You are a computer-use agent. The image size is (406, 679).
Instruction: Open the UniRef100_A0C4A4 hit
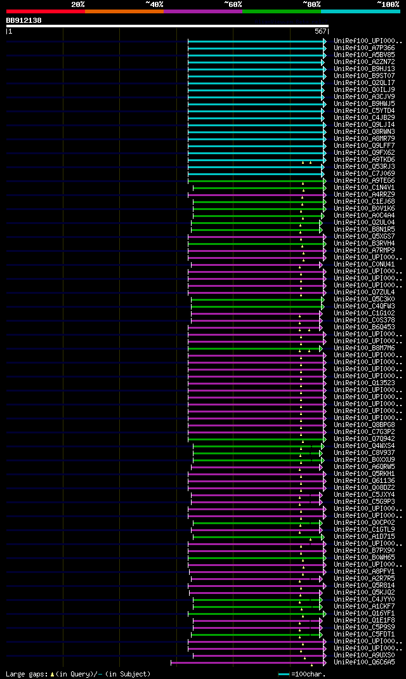click(364, 216)
